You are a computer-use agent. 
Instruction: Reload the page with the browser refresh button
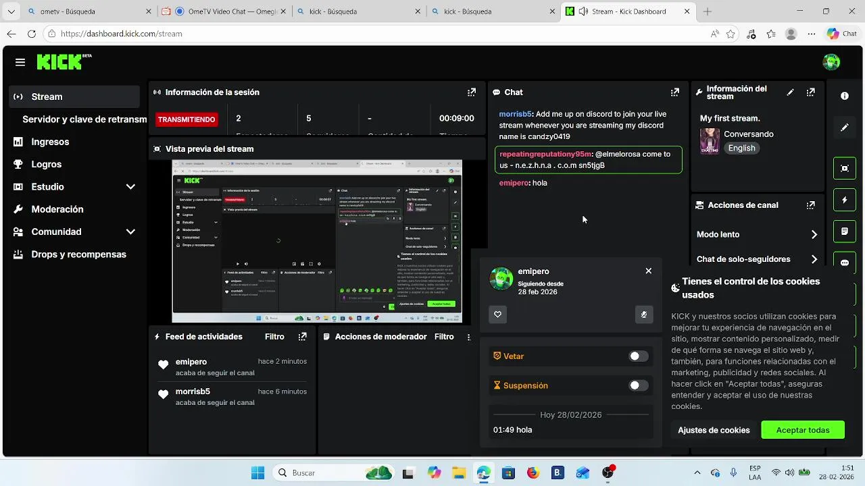(32, 34)
